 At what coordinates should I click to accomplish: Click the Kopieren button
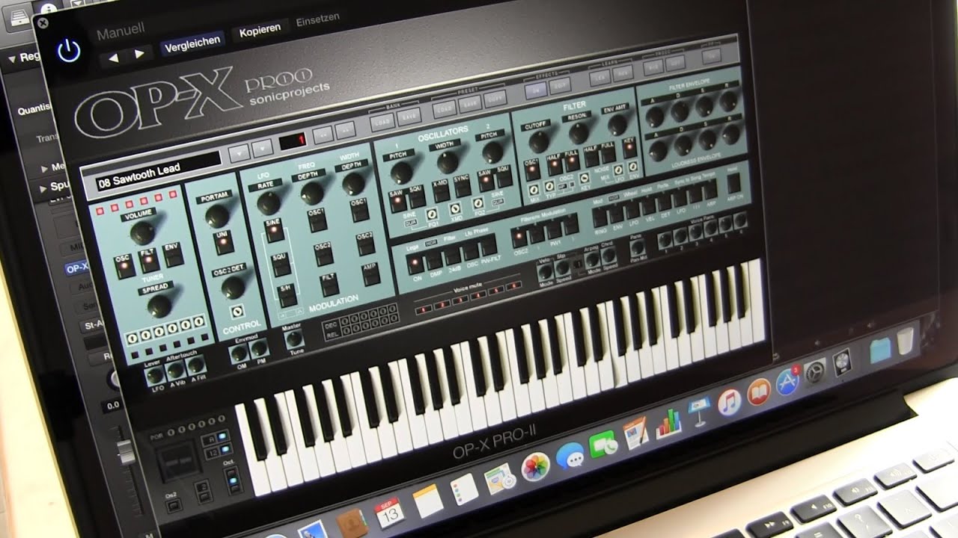point(260,29)
